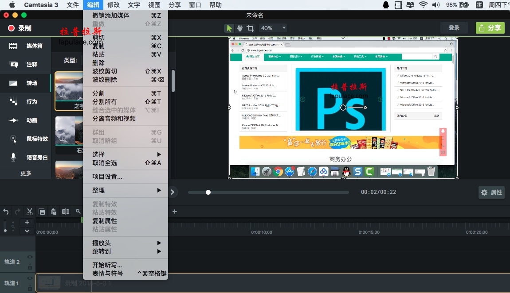This screenshot has width=510, height=293.
Task: Expand the 选择 submenu
Action: [126, 154]
